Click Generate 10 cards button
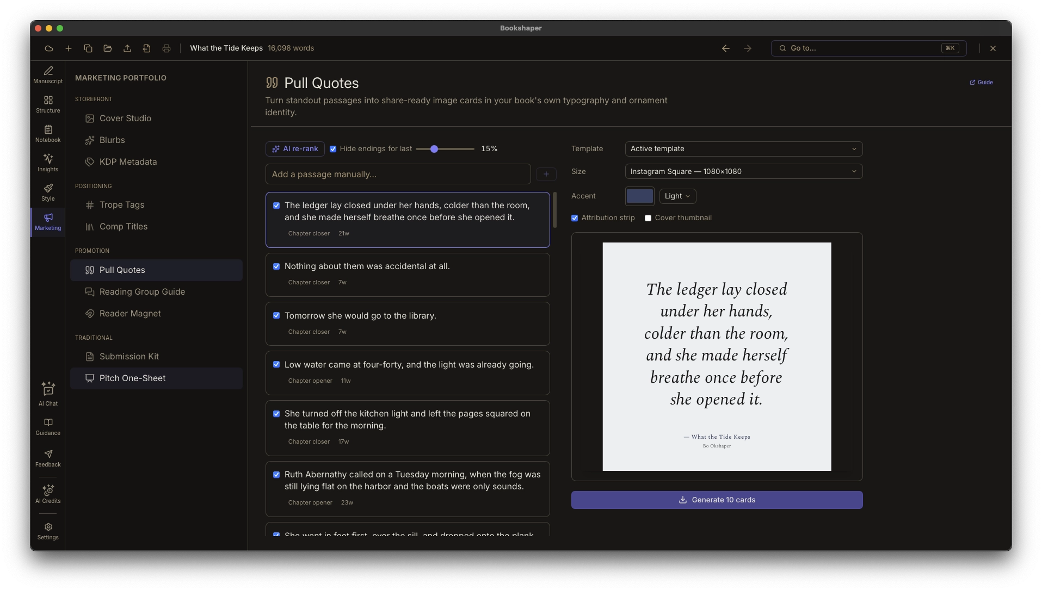Screen dimensions: 1042x591 [x=717, y=500]
